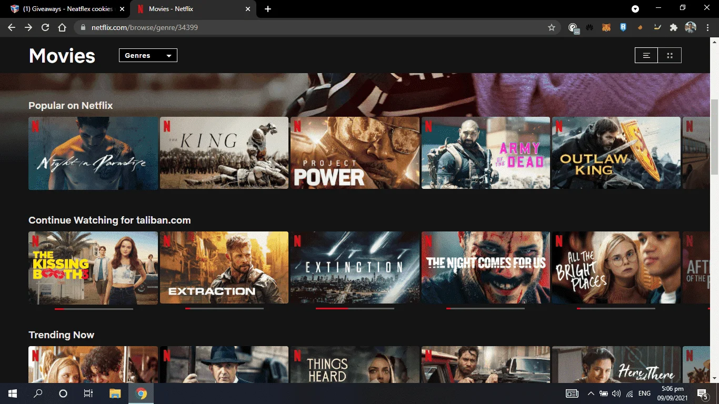This screenshot has width=719, height=404.
Task: Open the MetaMask fox extension
Action: (x=606, y=27)
